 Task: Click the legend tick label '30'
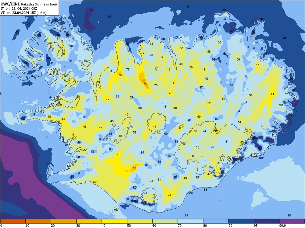pyautogui.click(x=78, y=226)
